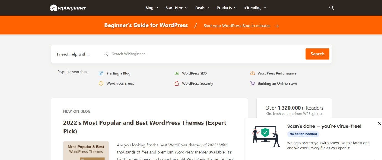382x160 pixels.
Task: Close the virus scan notification popup
Action: (379, 124)
